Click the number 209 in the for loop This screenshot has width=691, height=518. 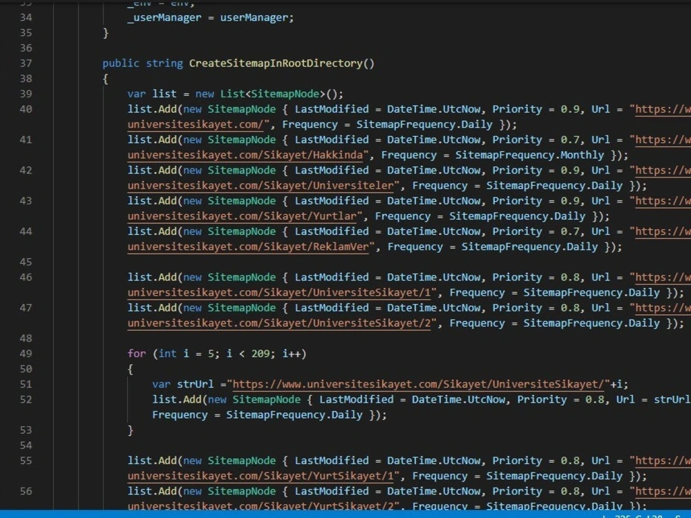pyautogui.click(x=260, y=354)
